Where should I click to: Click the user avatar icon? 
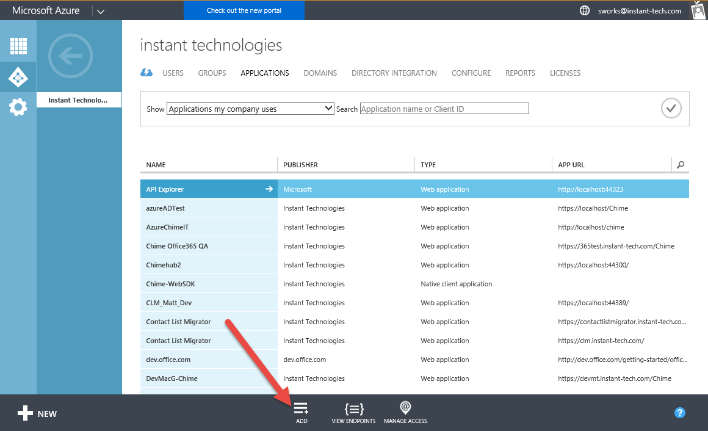[x=698, y=10]
